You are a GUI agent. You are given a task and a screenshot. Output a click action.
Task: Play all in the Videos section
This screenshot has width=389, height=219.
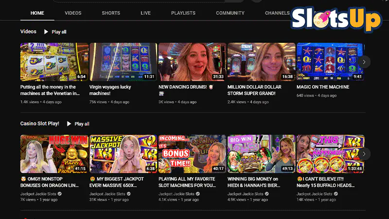[55, 32]
